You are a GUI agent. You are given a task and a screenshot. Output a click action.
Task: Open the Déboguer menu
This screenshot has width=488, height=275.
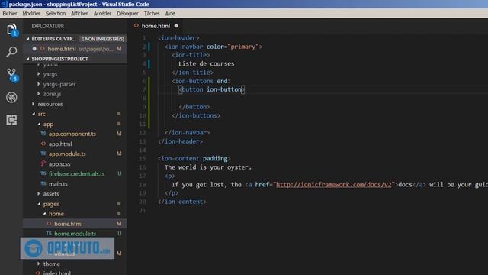click(127, 14)
